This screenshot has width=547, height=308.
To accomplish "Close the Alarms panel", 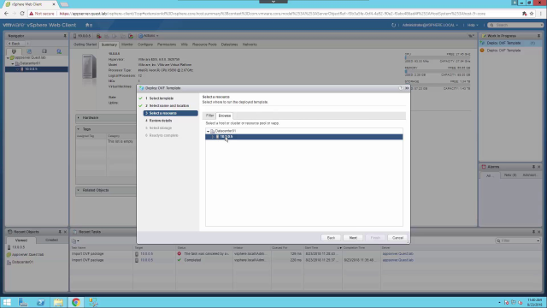I will pyautogui.click(x=539, y=167).
